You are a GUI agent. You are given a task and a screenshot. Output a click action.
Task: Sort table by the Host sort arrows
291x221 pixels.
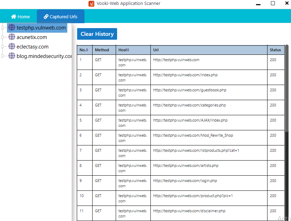(128, 50)
